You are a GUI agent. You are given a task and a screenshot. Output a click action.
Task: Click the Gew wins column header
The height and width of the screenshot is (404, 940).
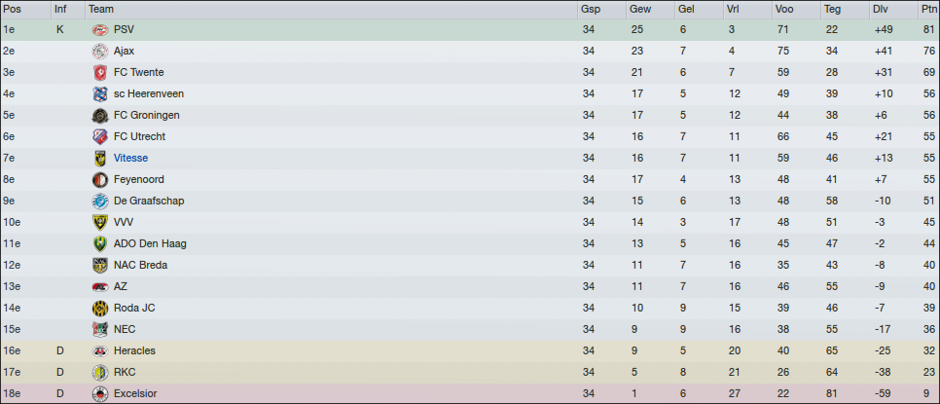pos(640,9)
